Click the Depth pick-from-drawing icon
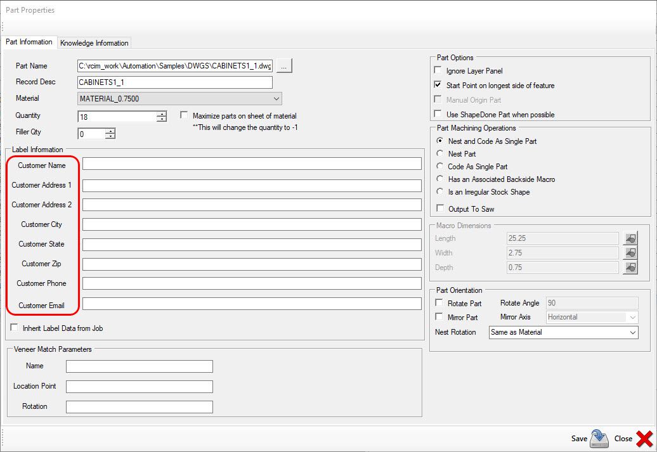657x452 pixels. pyautogui.click(x=630, y=268)
